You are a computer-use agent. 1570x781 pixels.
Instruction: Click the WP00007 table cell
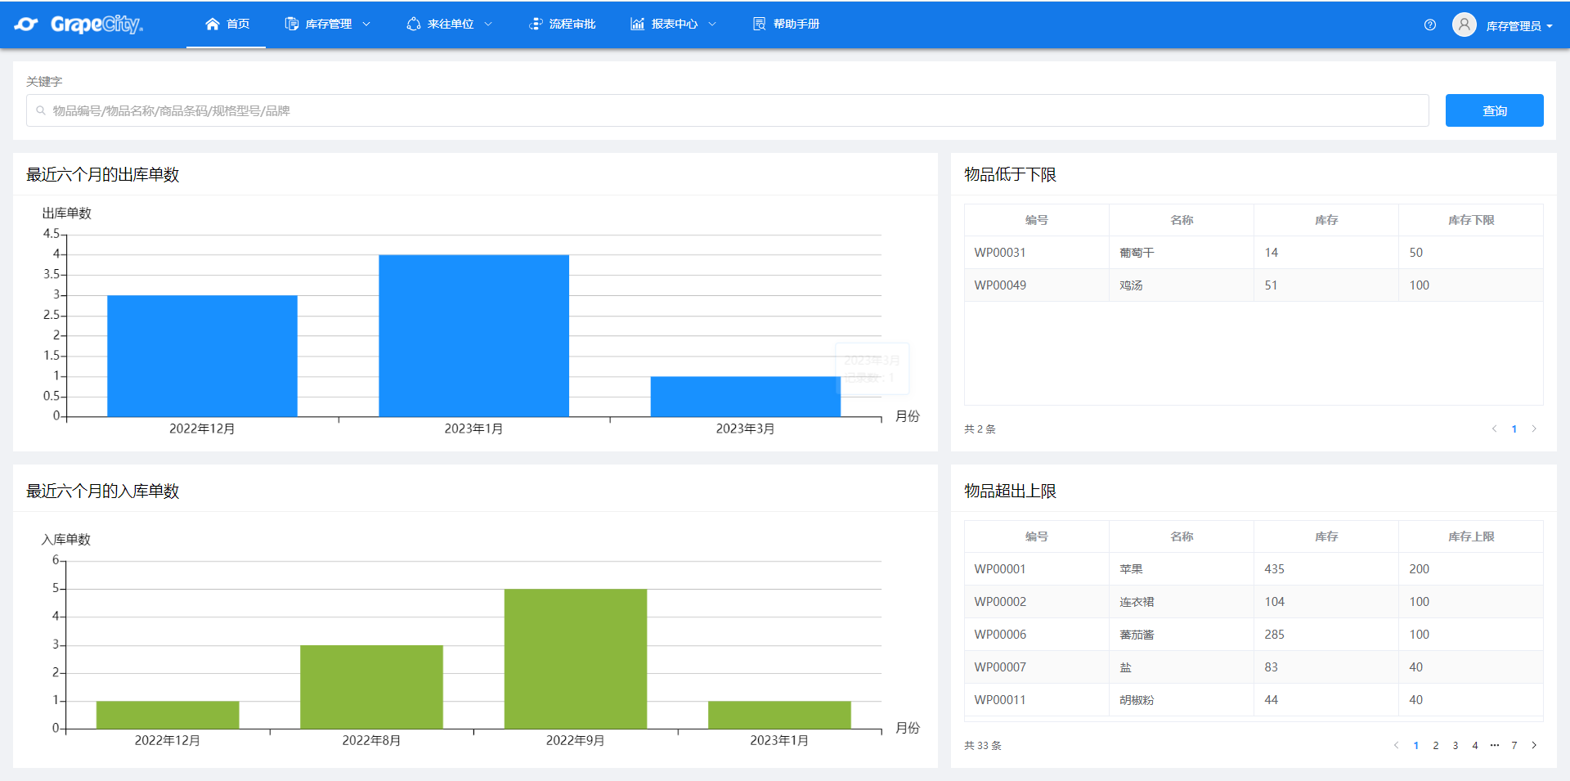1037,667
